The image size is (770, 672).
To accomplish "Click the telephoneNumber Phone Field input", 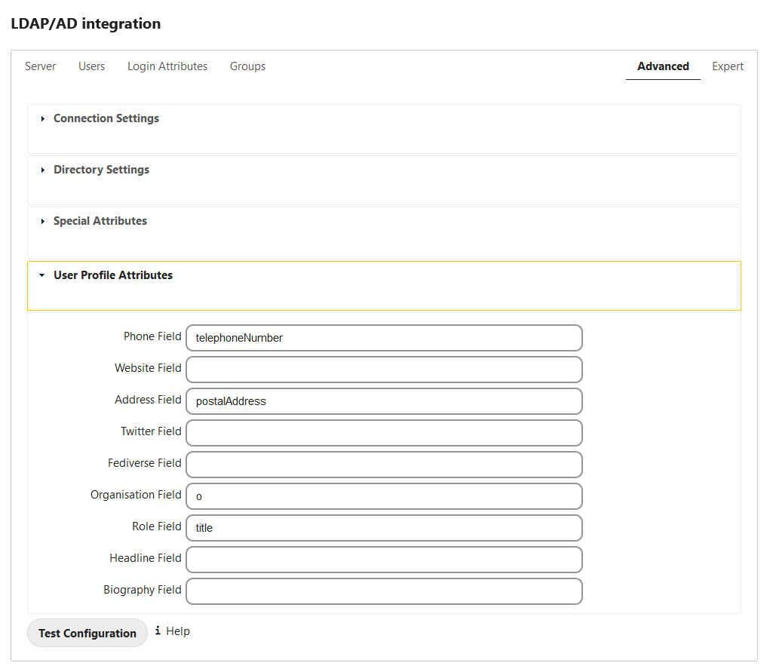I will coord(383,338).
